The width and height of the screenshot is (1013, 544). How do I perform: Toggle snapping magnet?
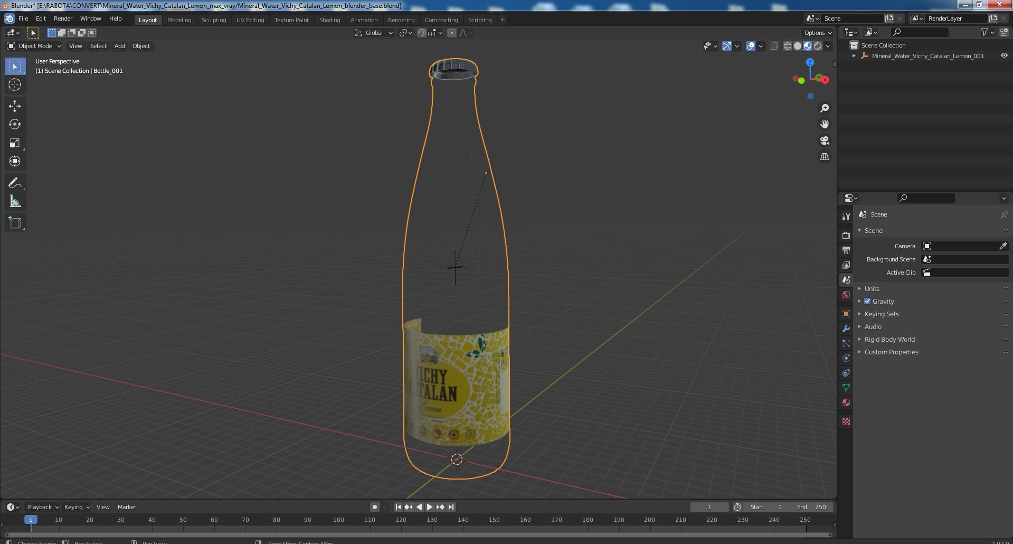click(422, 33)
